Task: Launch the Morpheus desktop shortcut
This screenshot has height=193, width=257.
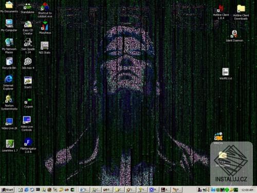Action: pyautogui.click(x=45, y=27)
